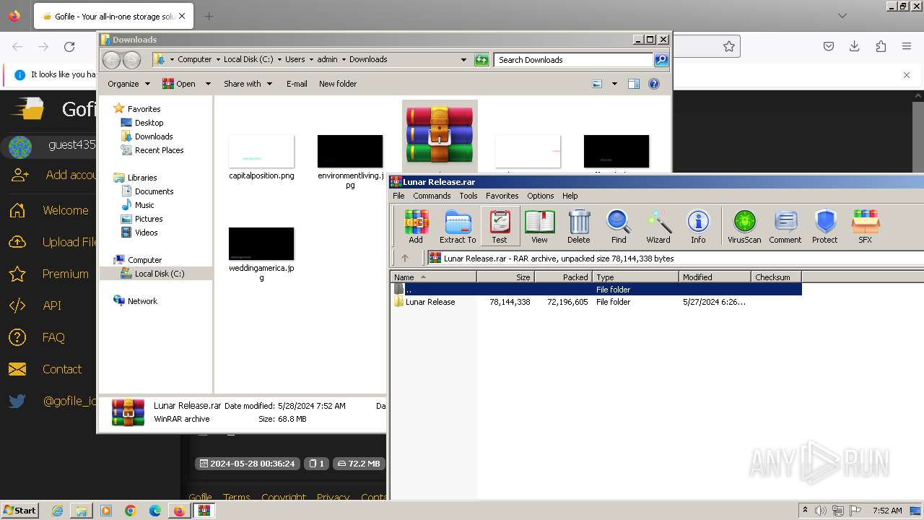Click the Test archive icon
924x520 pixels.
(500, 226)
